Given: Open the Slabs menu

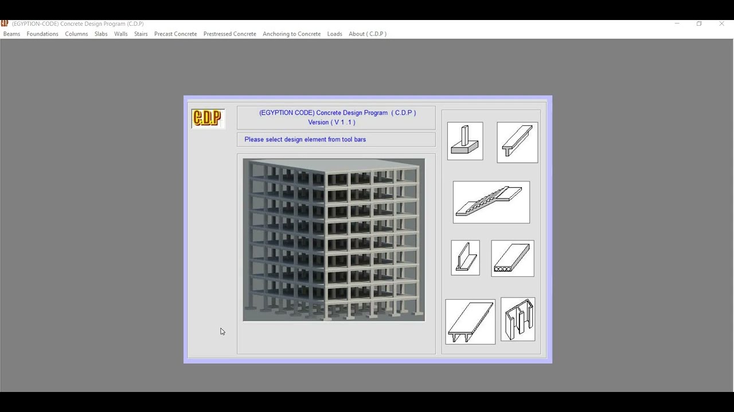Looking at the screenshot, I should (101, 34).
